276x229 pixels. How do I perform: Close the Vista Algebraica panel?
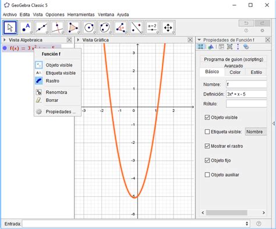(x=69, y=40)
